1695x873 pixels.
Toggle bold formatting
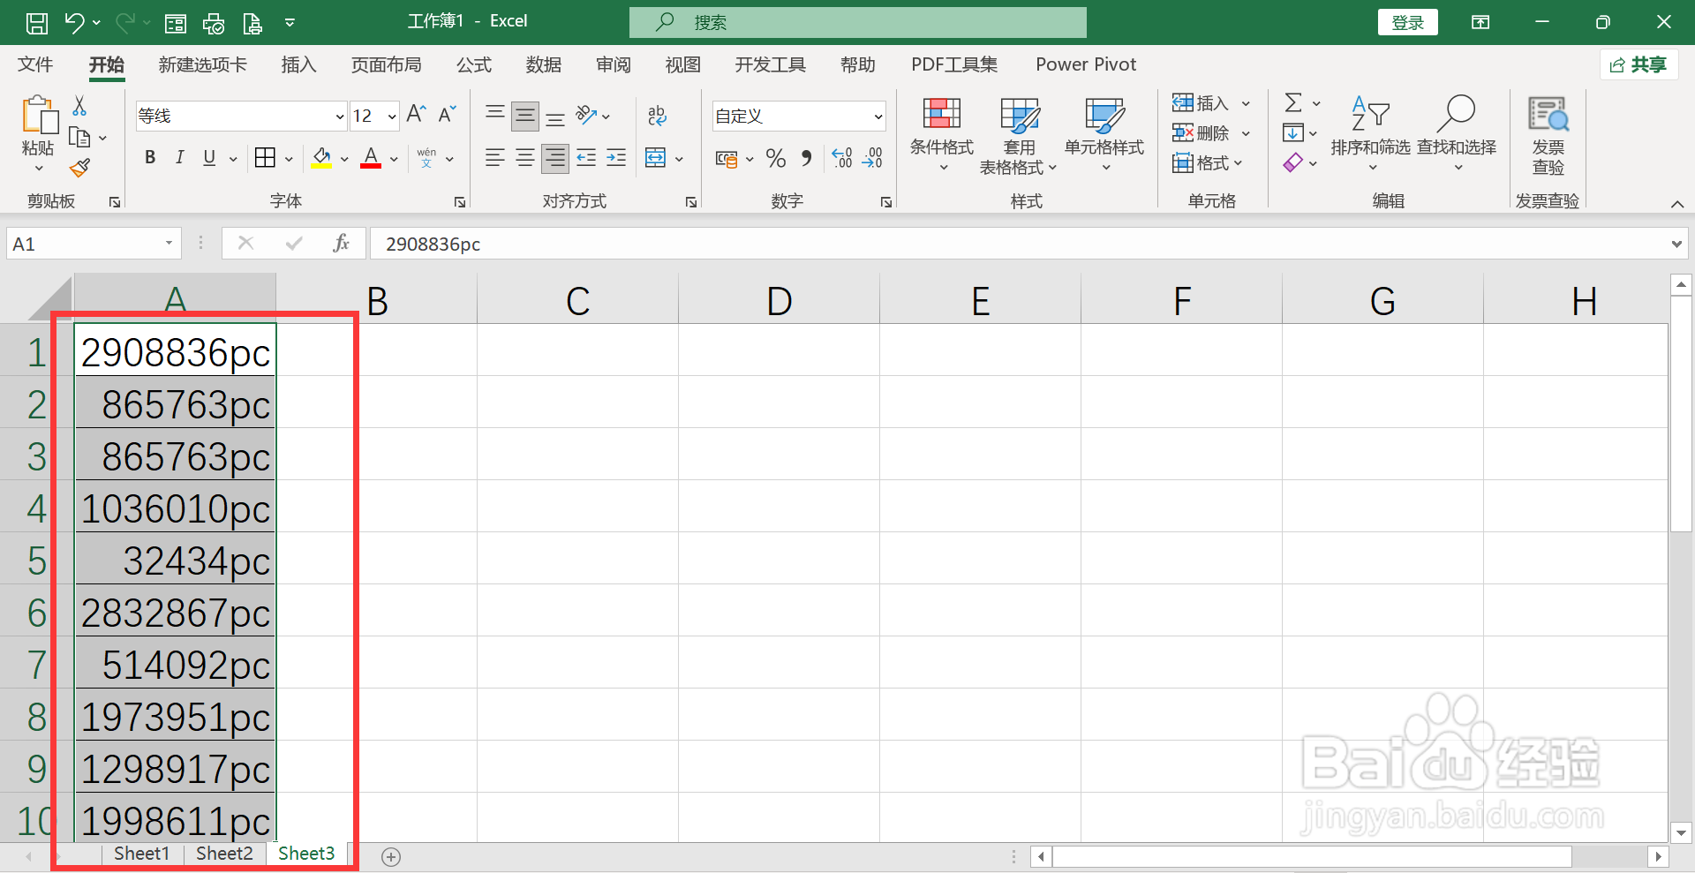(150, 158)
